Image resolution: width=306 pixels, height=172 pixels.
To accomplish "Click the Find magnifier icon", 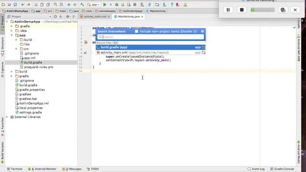I will click(x=55, y=4).
